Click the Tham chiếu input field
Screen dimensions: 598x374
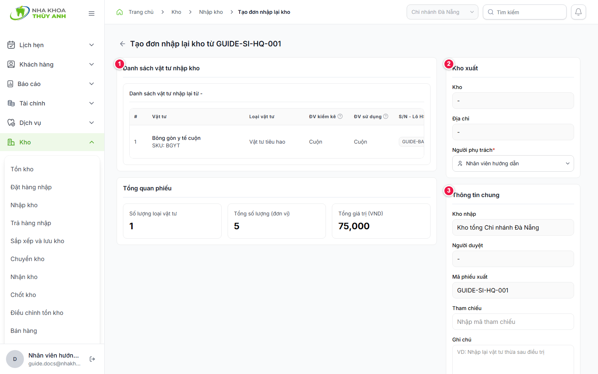(513, 322)
